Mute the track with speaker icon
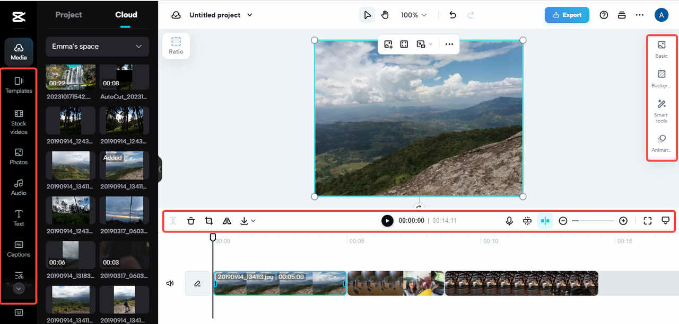The image size is (679, 324). [x=170, y=283]
